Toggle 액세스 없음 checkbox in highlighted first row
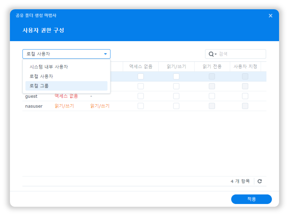The height and width of the screenshot is (216, 289). click(141, 76)
